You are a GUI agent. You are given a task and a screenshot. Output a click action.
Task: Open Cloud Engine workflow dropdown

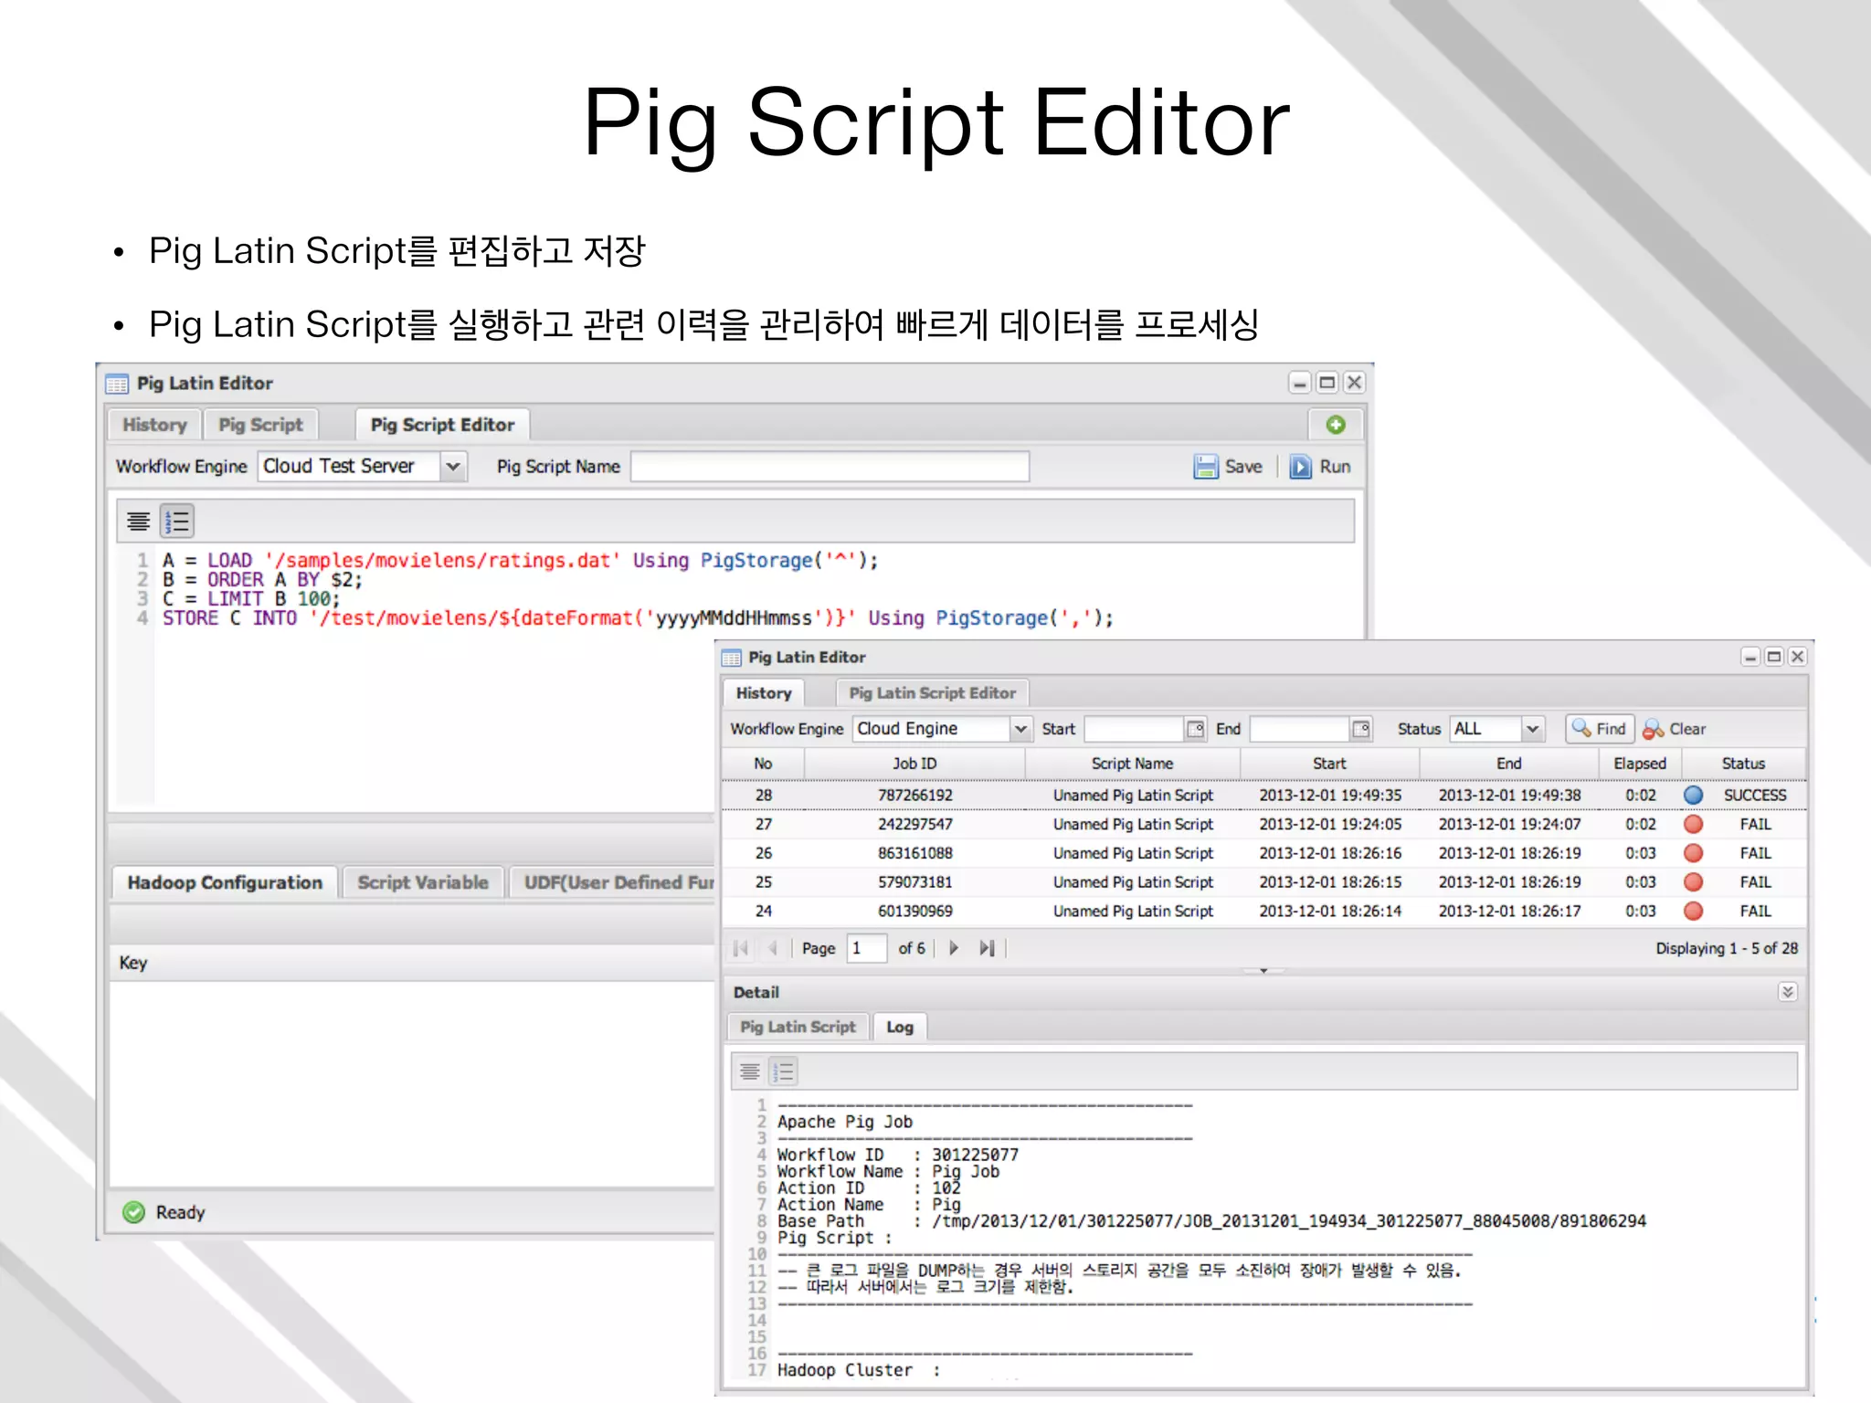pyautogui.click(x=1021, y=729)
